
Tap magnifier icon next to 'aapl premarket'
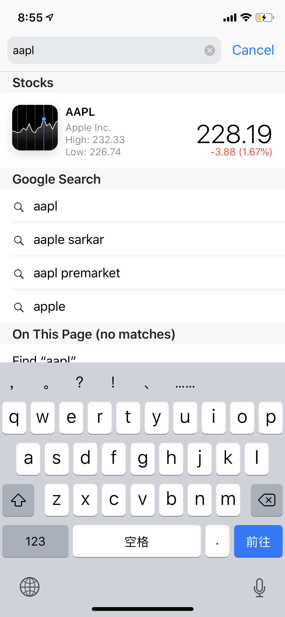(19, 274)
